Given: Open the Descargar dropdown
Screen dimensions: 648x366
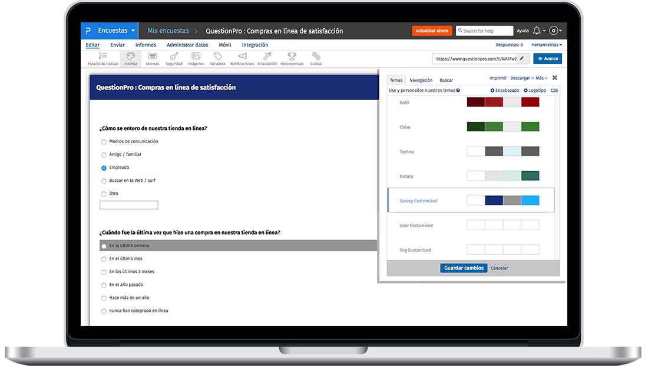Looking at the screenshot, I should [522, 78].
